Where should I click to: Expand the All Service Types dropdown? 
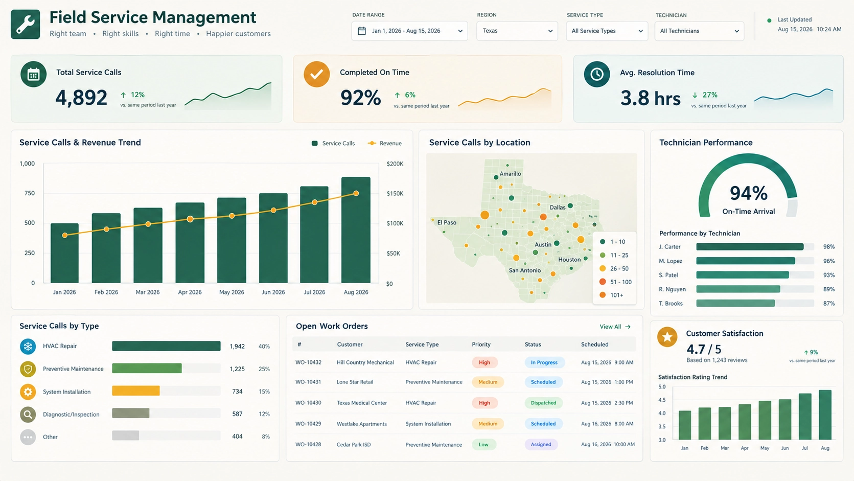[607, 31]
